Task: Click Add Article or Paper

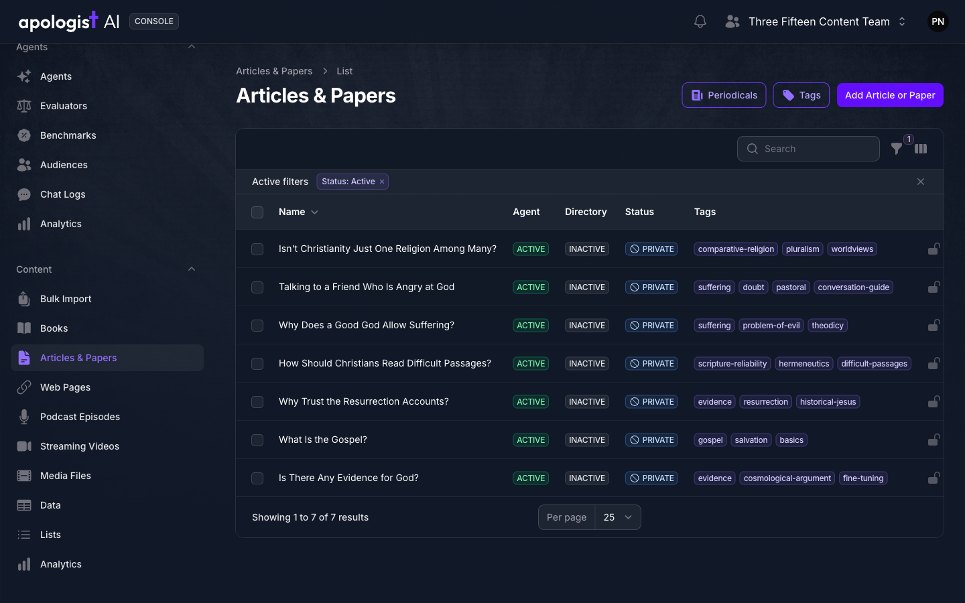Action: 890,95
